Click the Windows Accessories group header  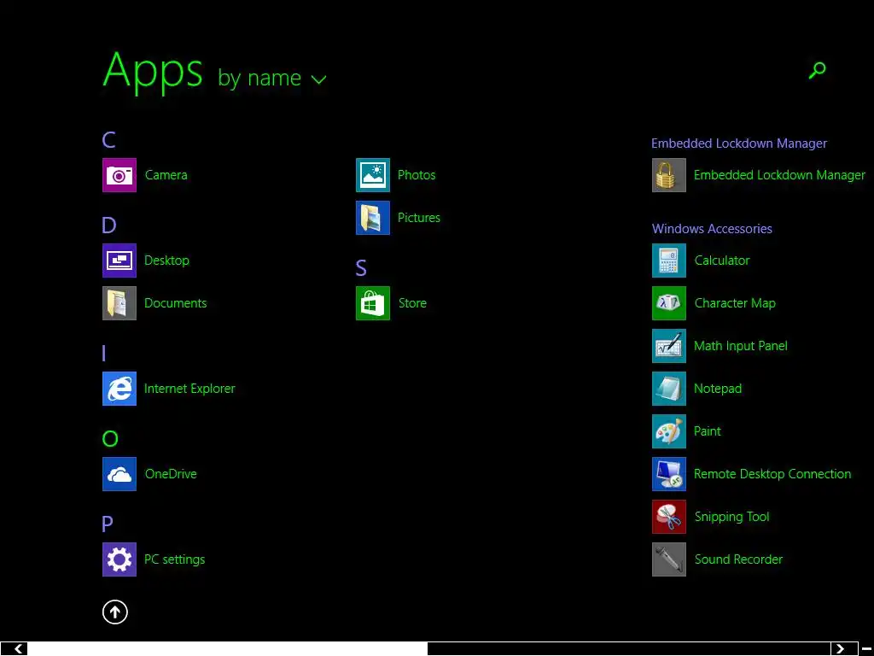coord(712,229)
